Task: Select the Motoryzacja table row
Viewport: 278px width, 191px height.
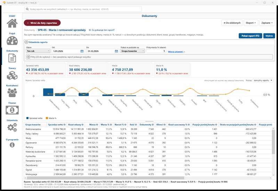Action: click(x=148, y=174)
